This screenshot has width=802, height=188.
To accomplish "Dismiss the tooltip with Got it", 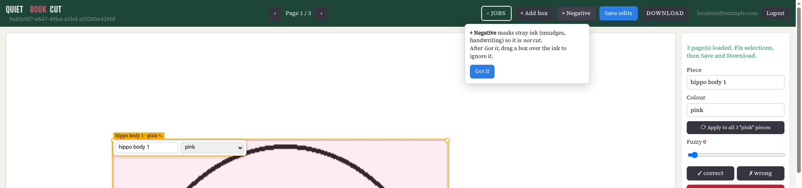I will pyautogui.click(x=482, y=71).
